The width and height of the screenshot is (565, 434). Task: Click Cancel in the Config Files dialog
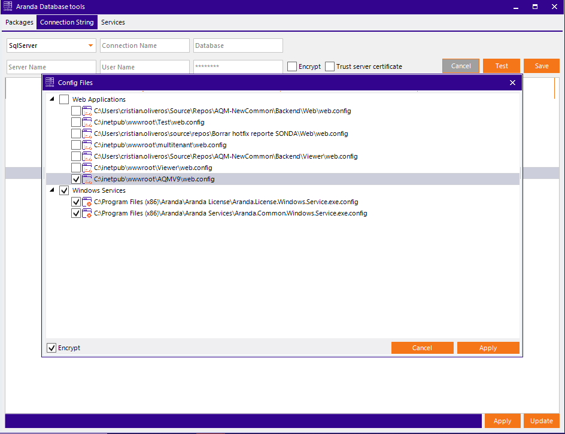click(423, 348)
